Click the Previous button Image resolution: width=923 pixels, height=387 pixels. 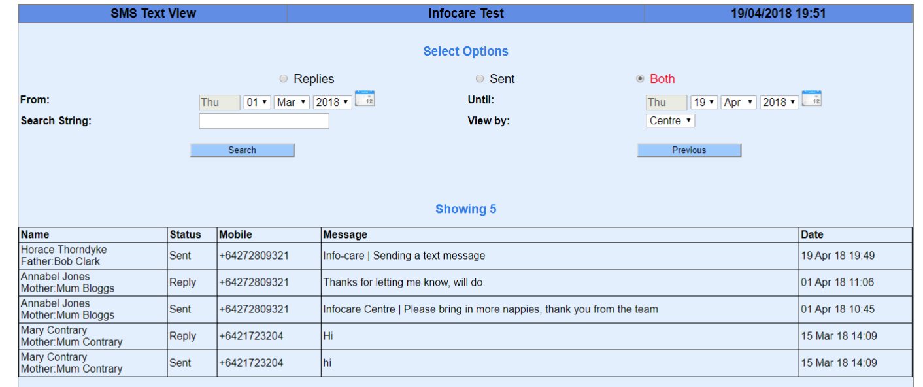click(689, 150)
